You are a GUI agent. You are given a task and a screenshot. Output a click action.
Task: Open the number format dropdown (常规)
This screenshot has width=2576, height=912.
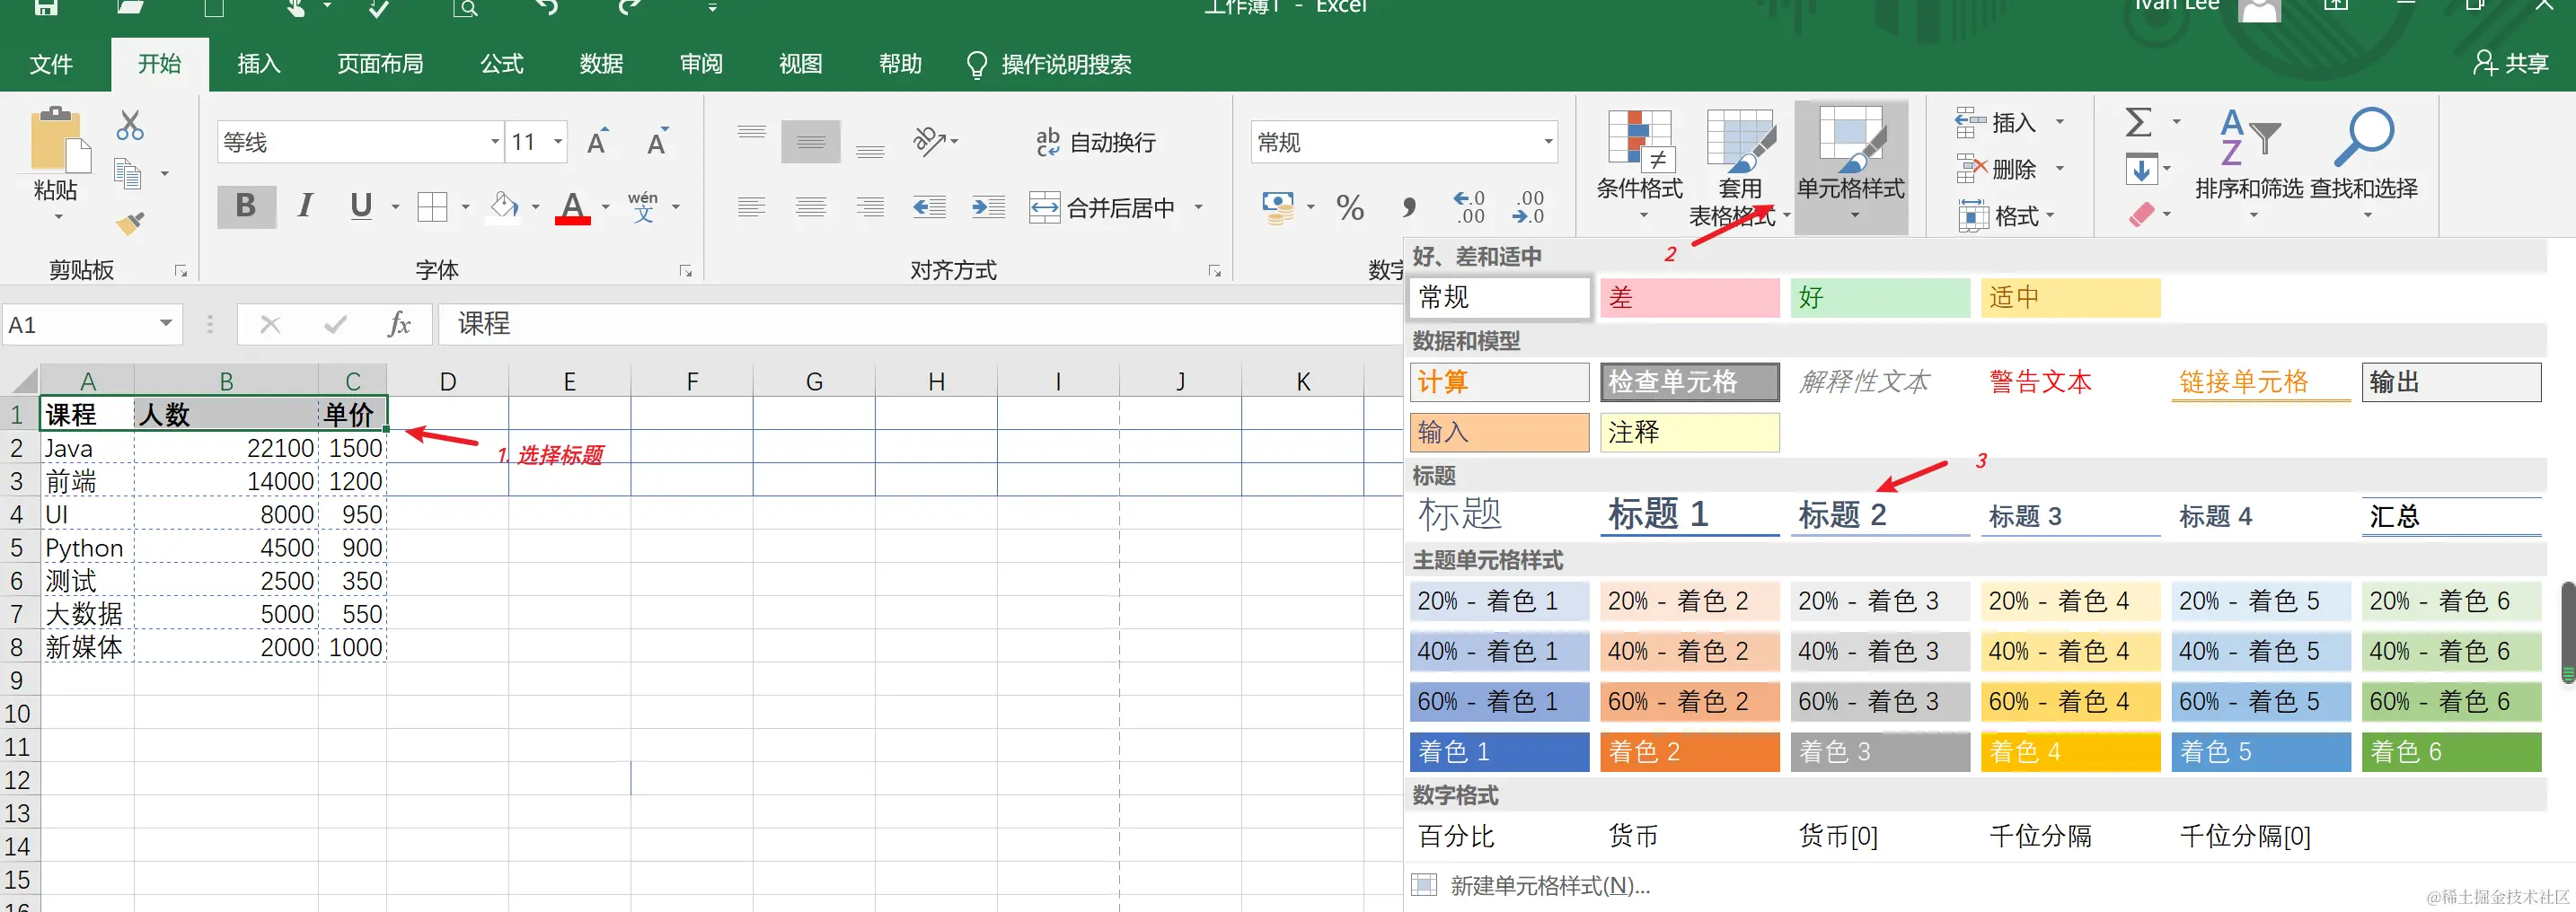click(1549, 142)
